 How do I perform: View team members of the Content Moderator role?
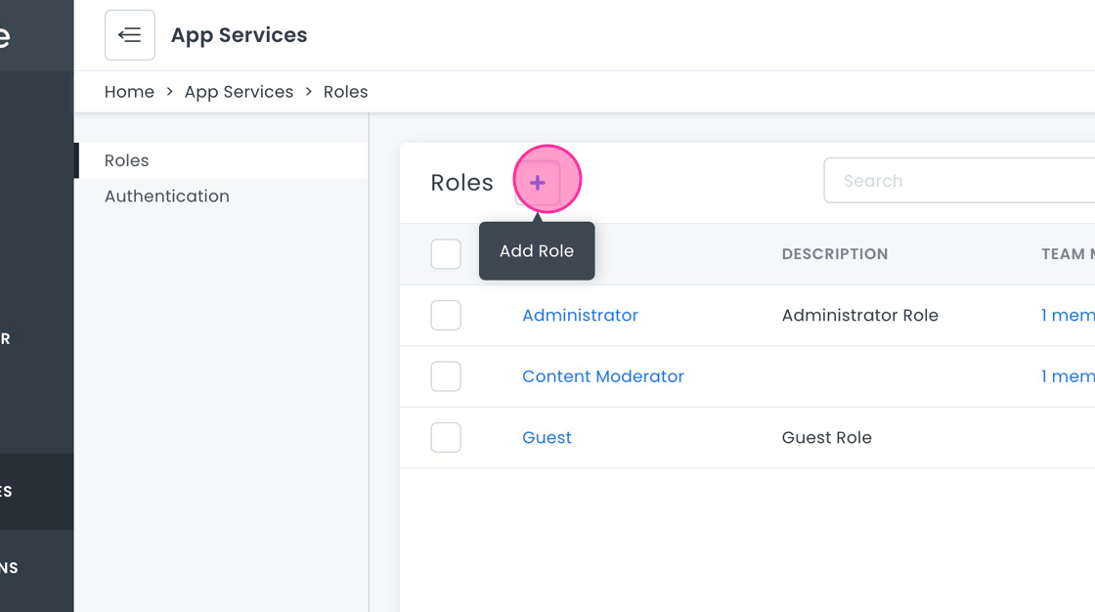pos(1068,376)
